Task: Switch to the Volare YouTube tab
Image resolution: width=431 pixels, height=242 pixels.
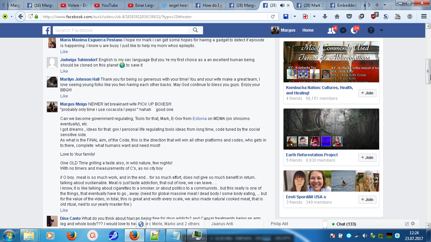Action: (x=74, y=5)
